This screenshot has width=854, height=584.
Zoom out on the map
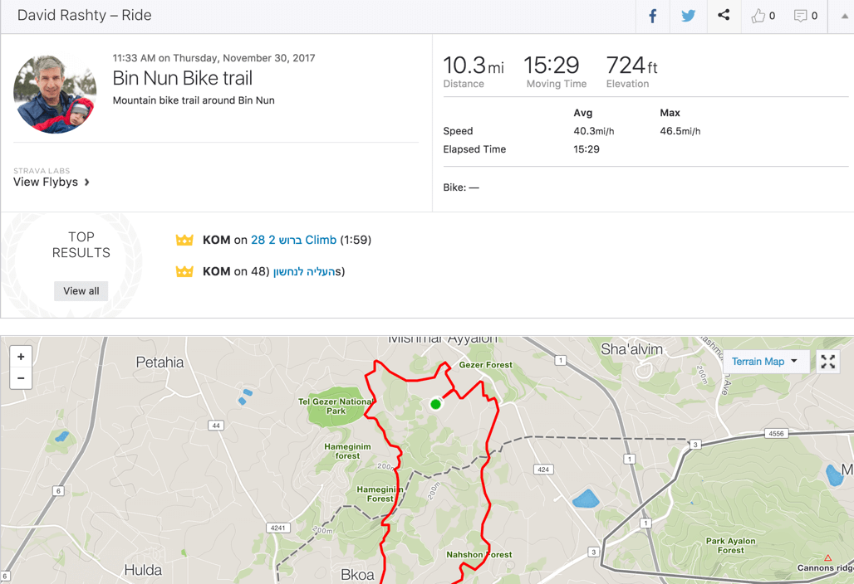click(21, 378)
